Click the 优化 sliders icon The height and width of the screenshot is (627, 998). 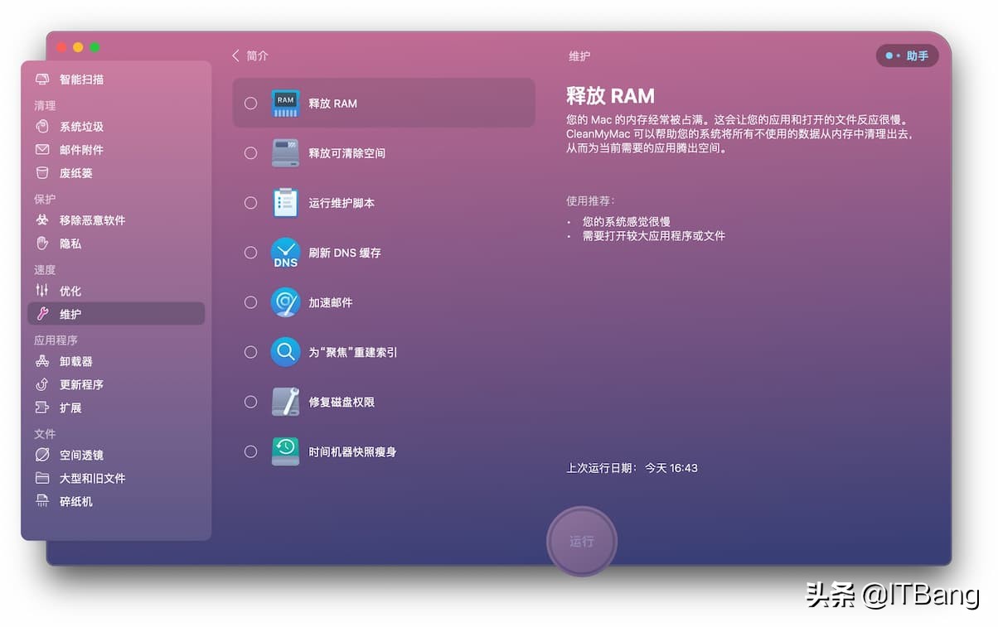tap(42, 291)
